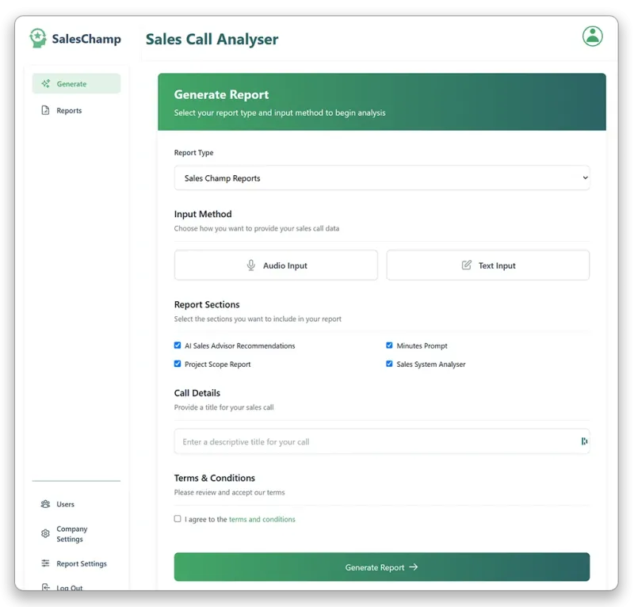Click the arrow icon on Generate Report button
The image size is (634, 607).
click(413, 567)
